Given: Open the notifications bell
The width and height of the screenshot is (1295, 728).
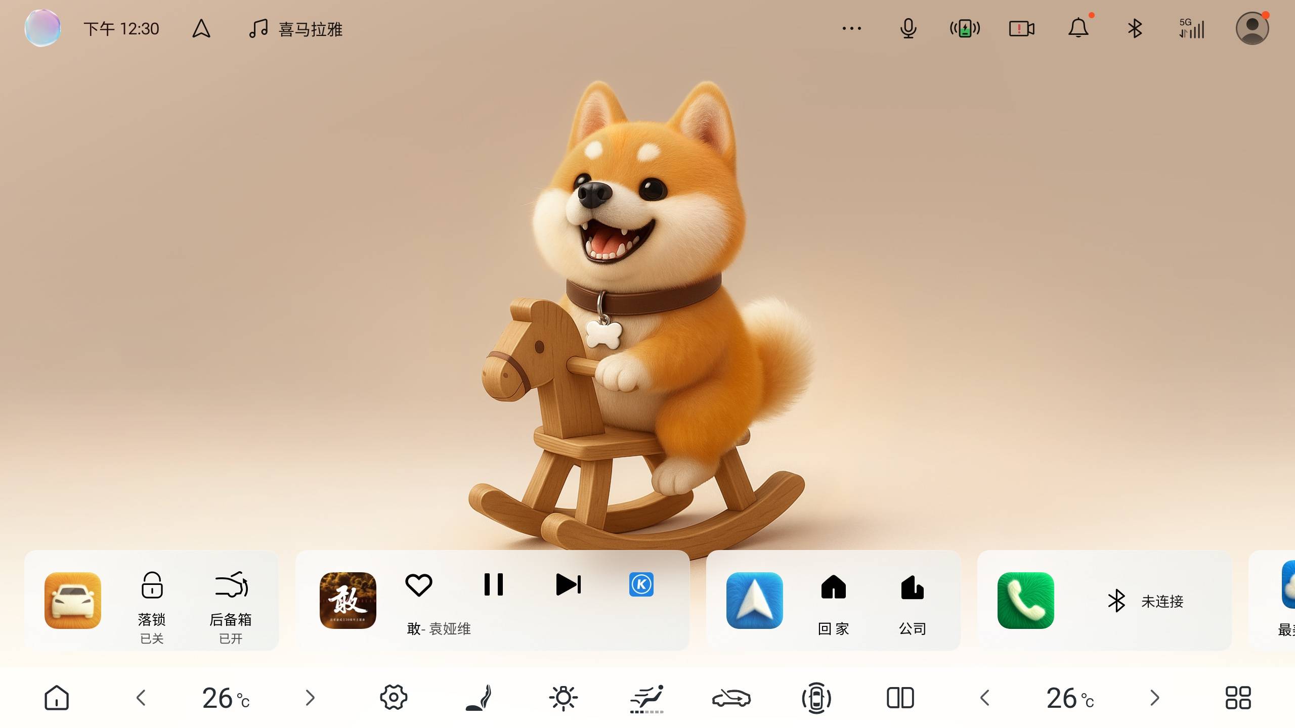Looking at the screenshot, I should coord(1078,28).
